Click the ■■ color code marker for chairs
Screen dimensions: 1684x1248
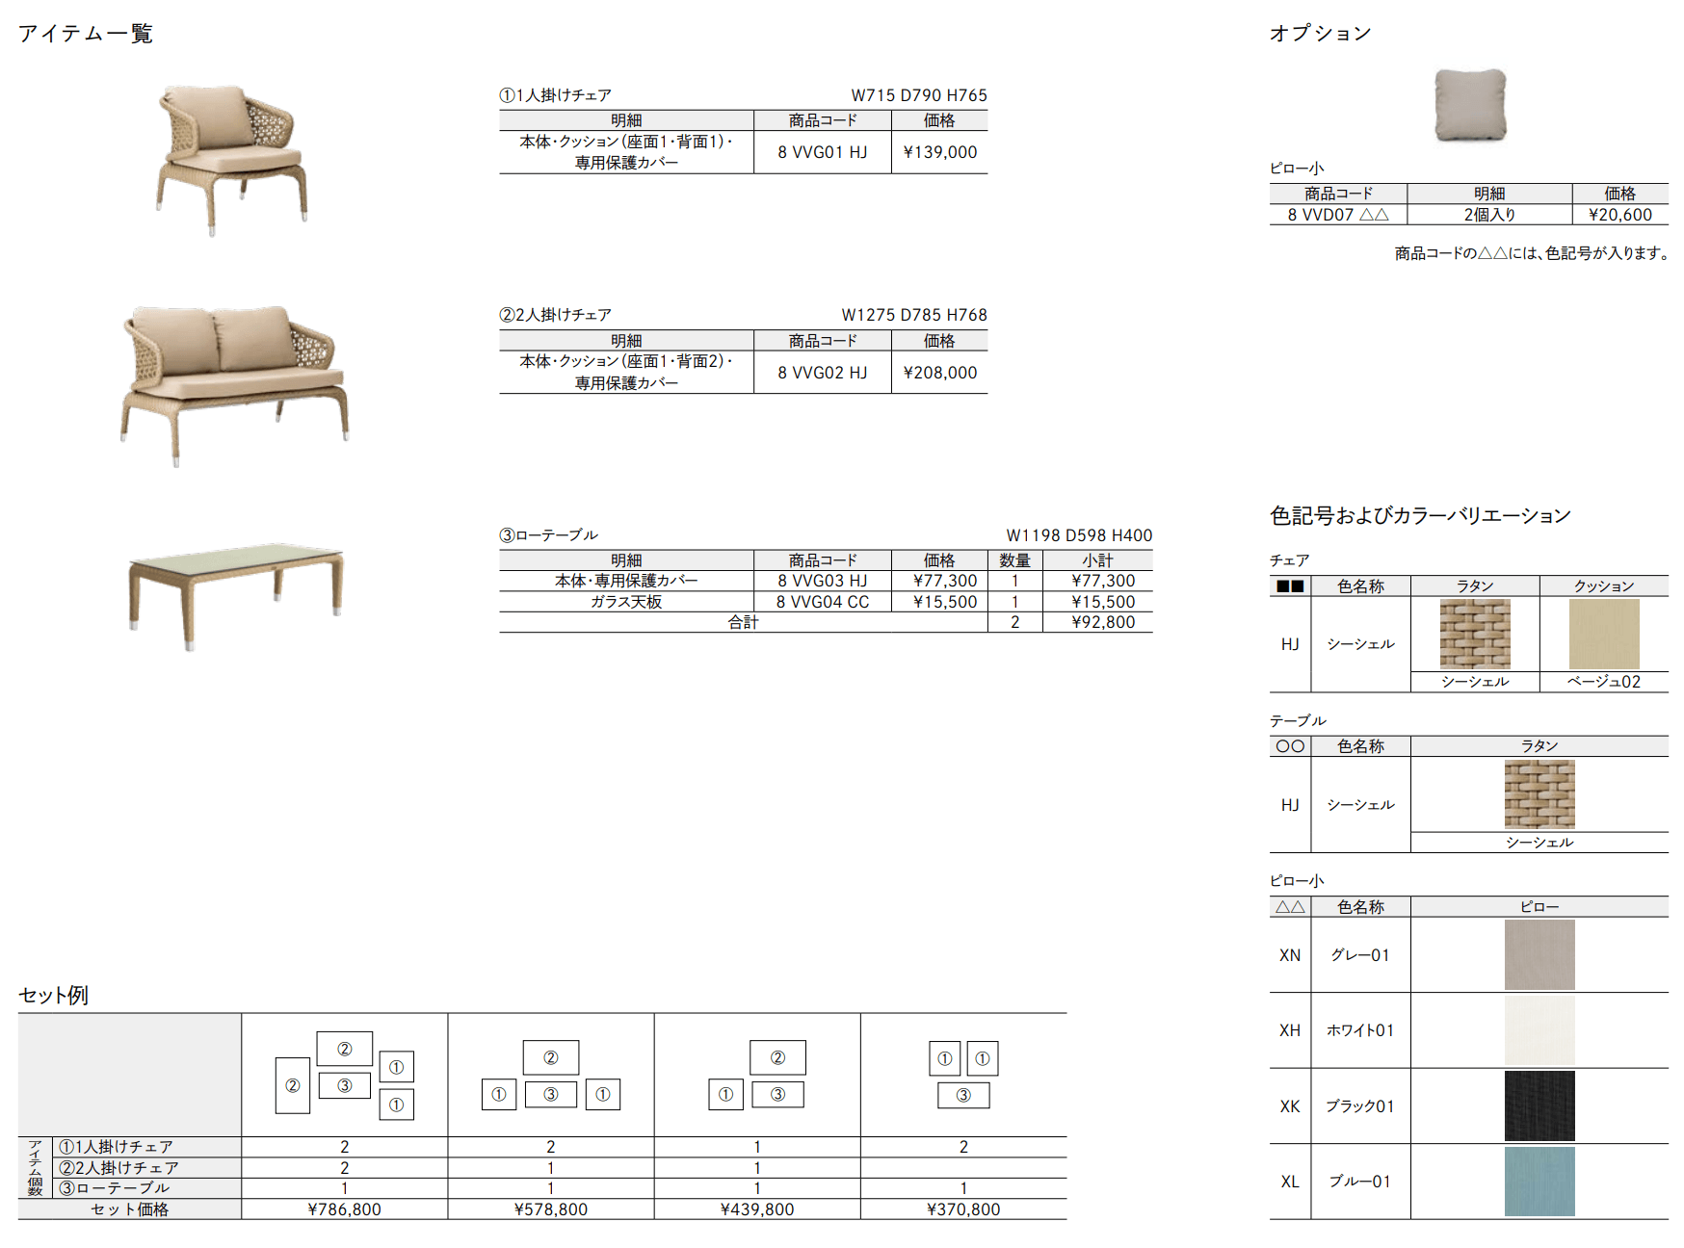1288,585
